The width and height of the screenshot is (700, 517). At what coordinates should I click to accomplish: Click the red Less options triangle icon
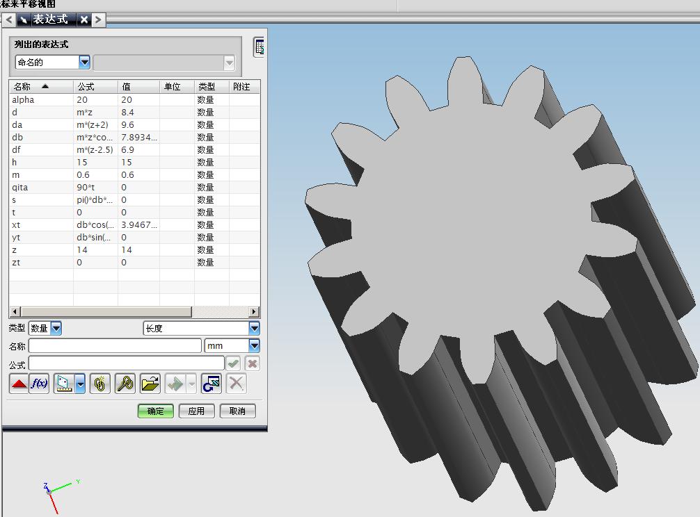19,384
